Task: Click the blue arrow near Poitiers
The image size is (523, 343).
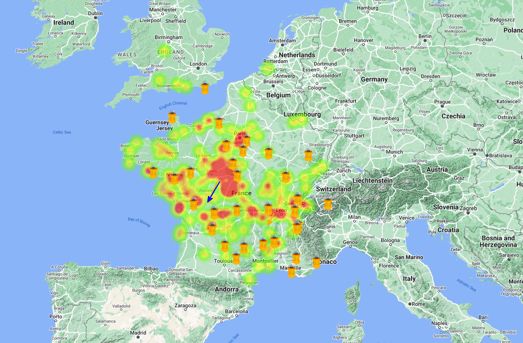Action: tap(214, 192)
